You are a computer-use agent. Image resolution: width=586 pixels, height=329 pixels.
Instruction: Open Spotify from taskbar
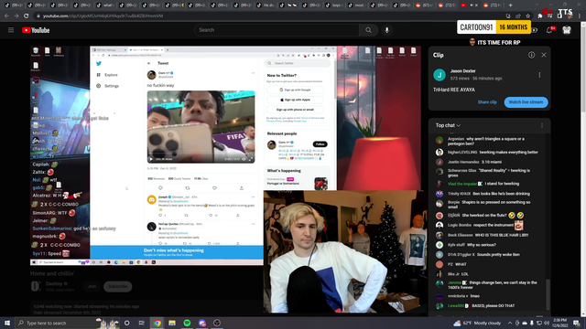[187, 323]
